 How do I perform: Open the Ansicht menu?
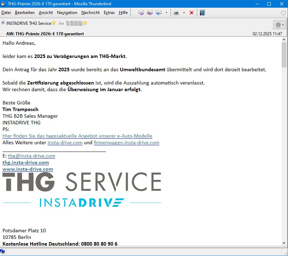[46, 13]
